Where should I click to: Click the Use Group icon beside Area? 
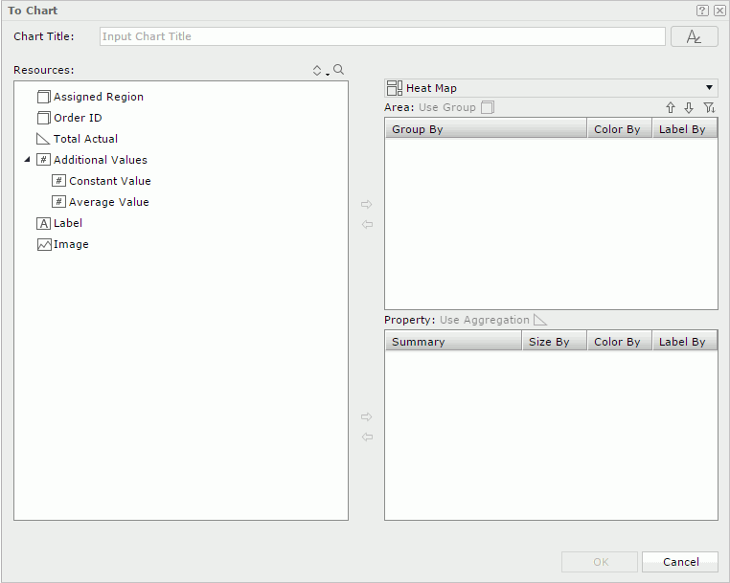click(x=488, y=107)
